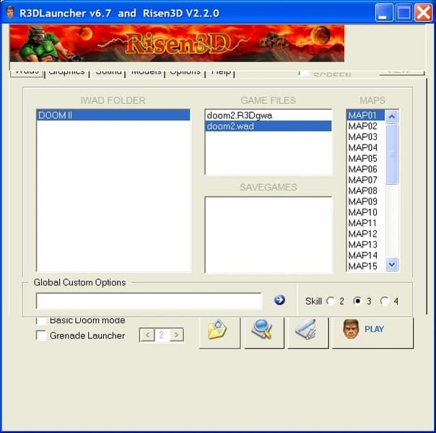Decrease the Grenade Launcher stepper value

pos(147,335)
